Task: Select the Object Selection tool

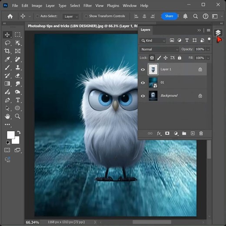Action: [x=17, y=43]
